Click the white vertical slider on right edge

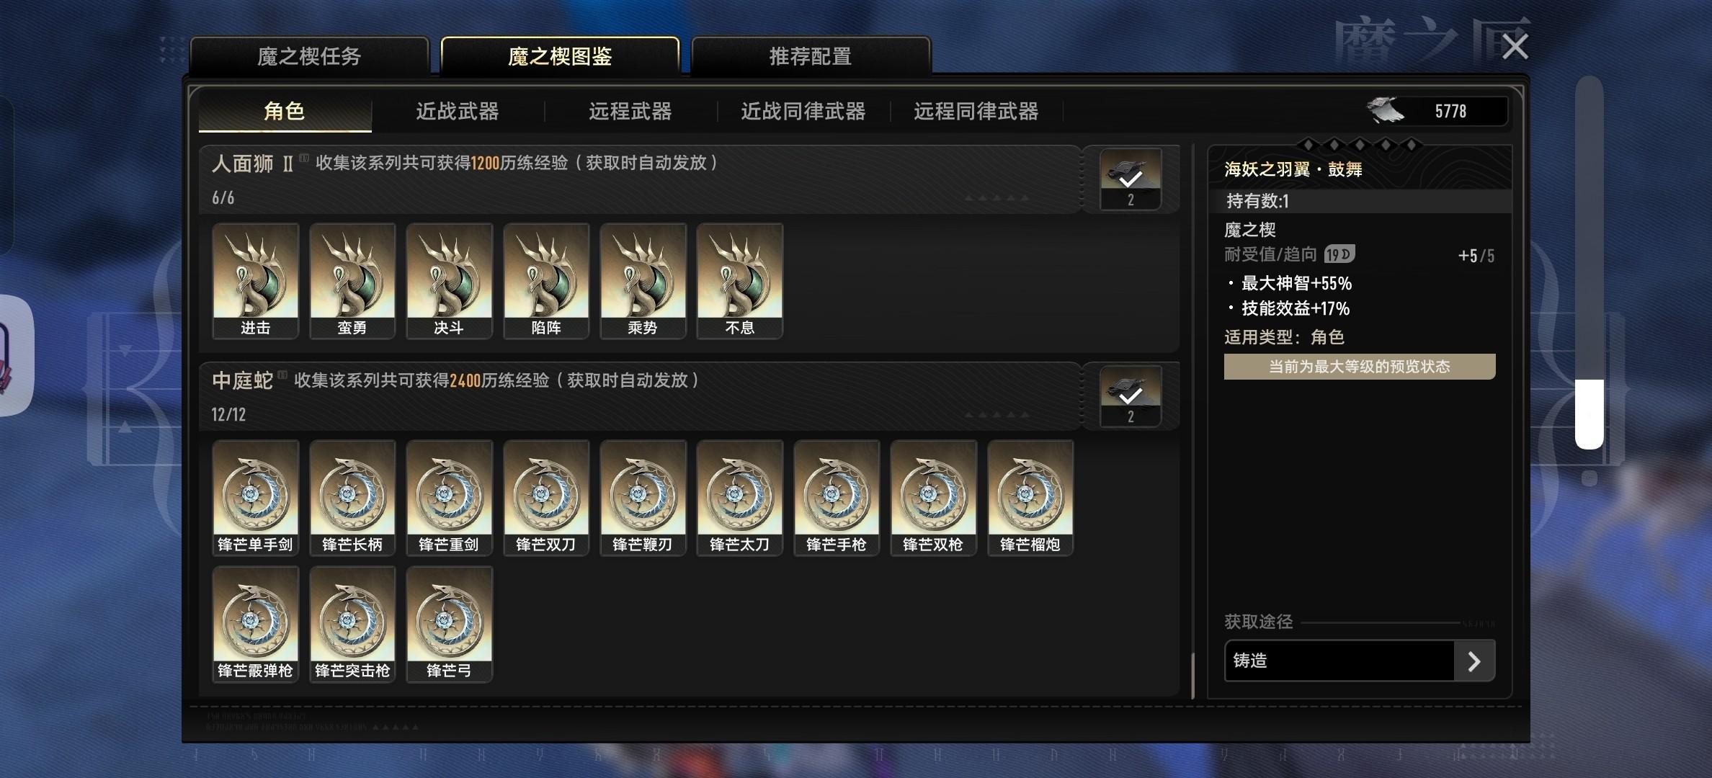[1589, 414]
